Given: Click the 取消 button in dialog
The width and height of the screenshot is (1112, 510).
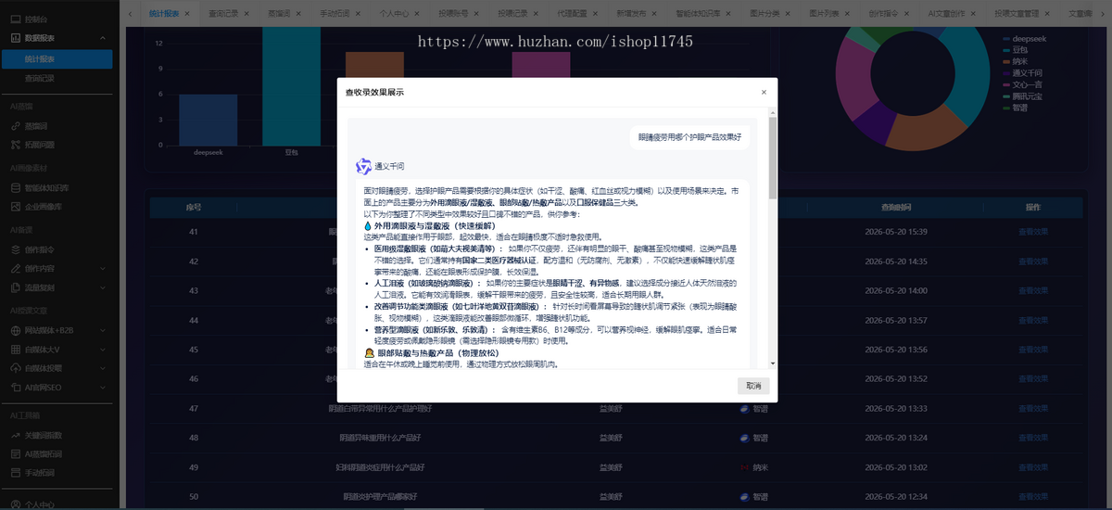Looking at the screenshot, I should pos(752,386).
